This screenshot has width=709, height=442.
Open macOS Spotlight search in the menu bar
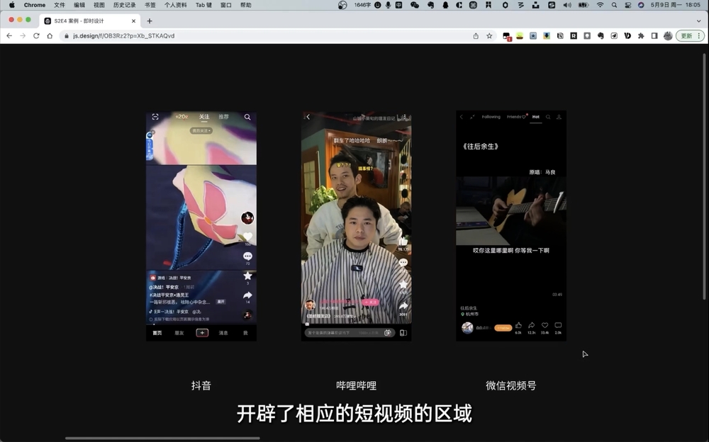tap(614, 5)
